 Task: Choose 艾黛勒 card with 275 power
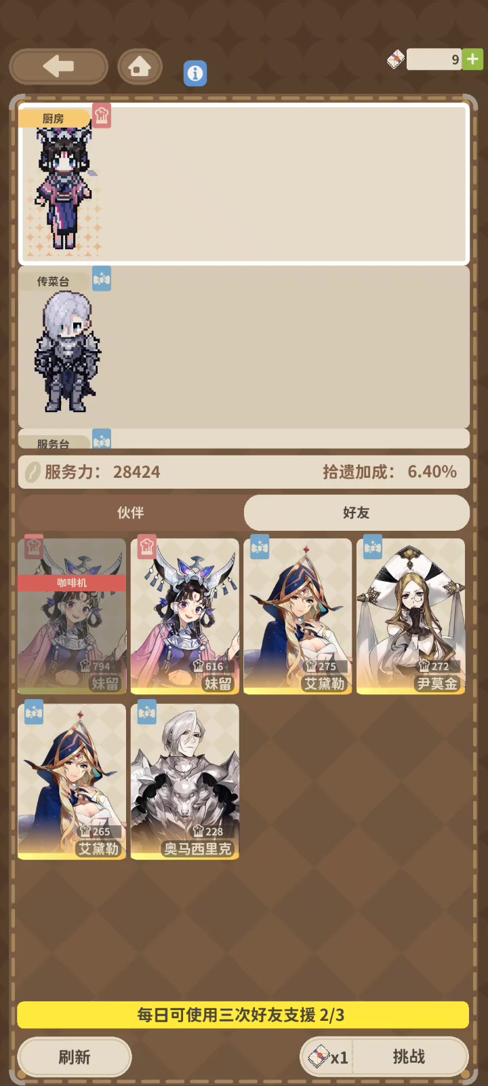[298, 616]
